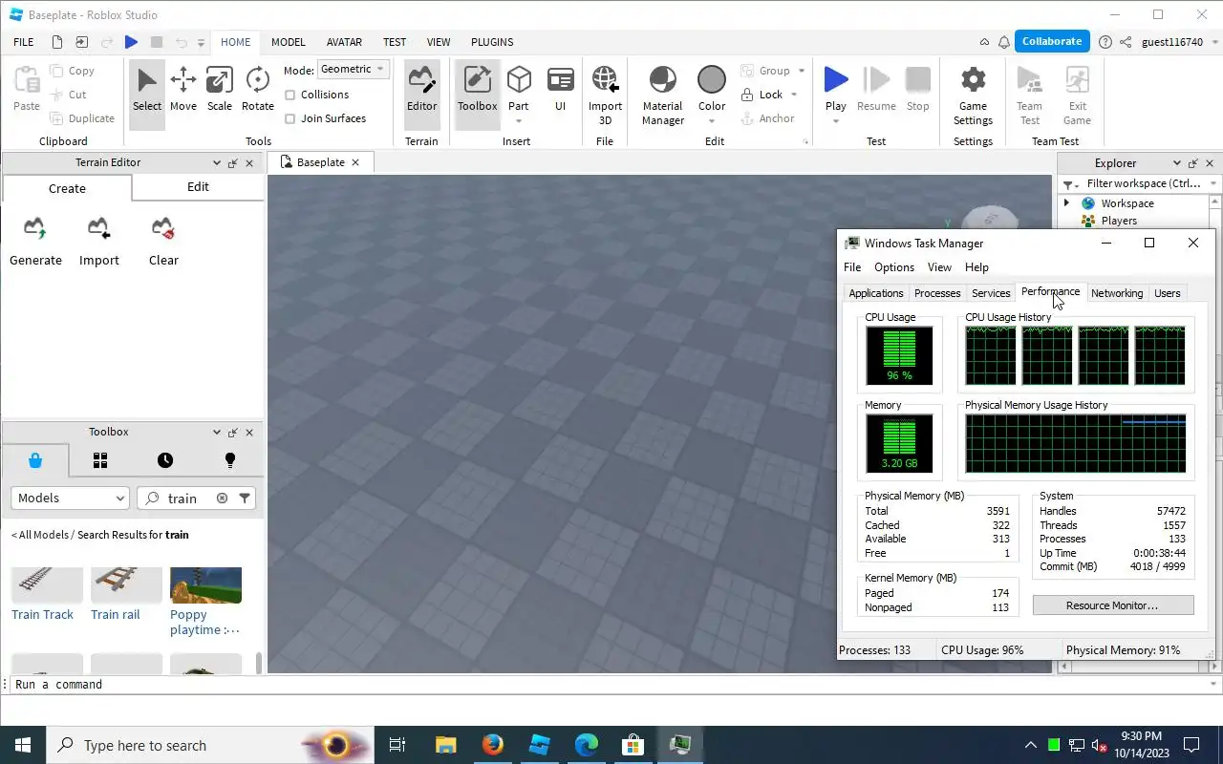Screen dimensions: 1223x764
Task: Select the Move tool
Action: click(x=182, y=90)
